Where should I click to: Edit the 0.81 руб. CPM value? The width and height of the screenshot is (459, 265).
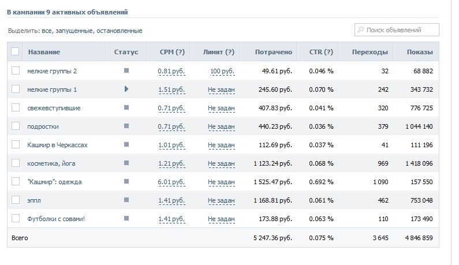(171, 71)
